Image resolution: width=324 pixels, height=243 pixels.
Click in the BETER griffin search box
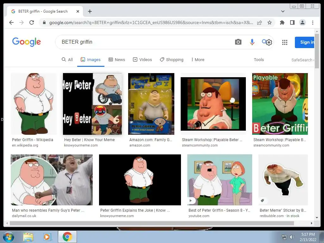point(145,42)
